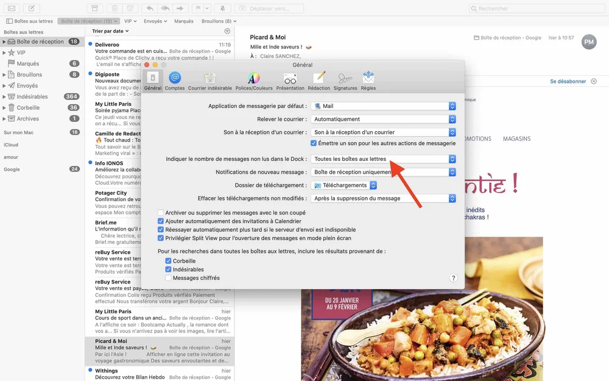Viewport: 609px width, 381px height.
Task: Select the Archives mailbox in sidebar
Action: click(42, 119)
